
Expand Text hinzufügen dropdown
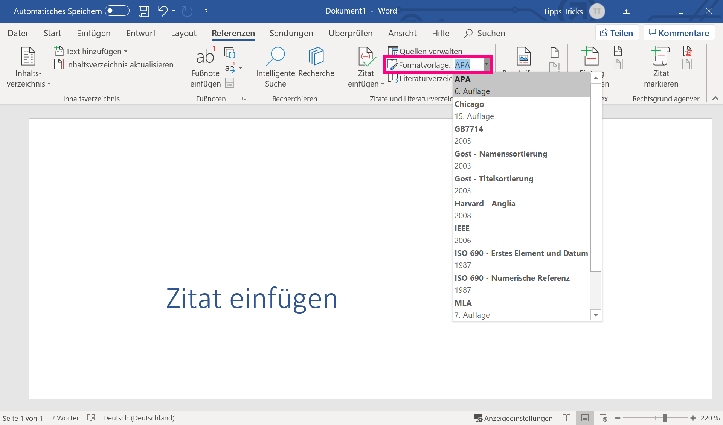point(125,52)
